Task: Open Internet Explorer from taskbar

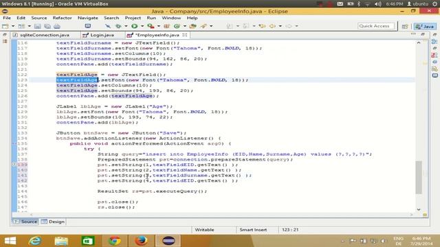Action: (35, 241)
